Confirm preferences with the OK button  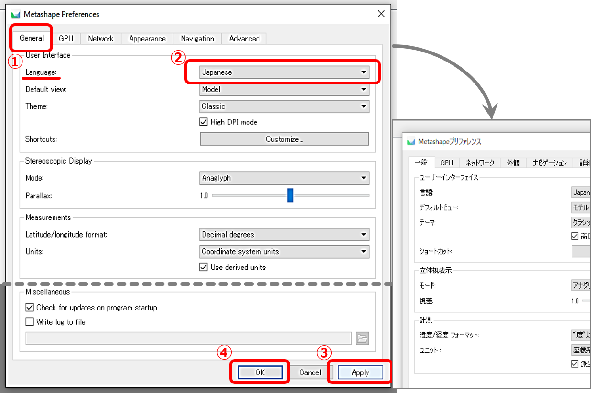(260, 372)
